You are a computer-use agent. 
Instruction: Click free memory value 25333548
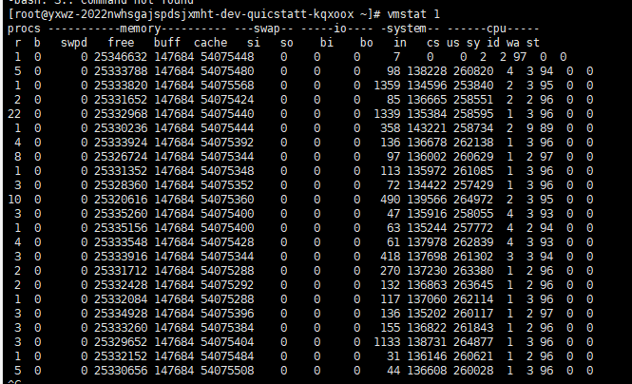[x=121, y=242]
